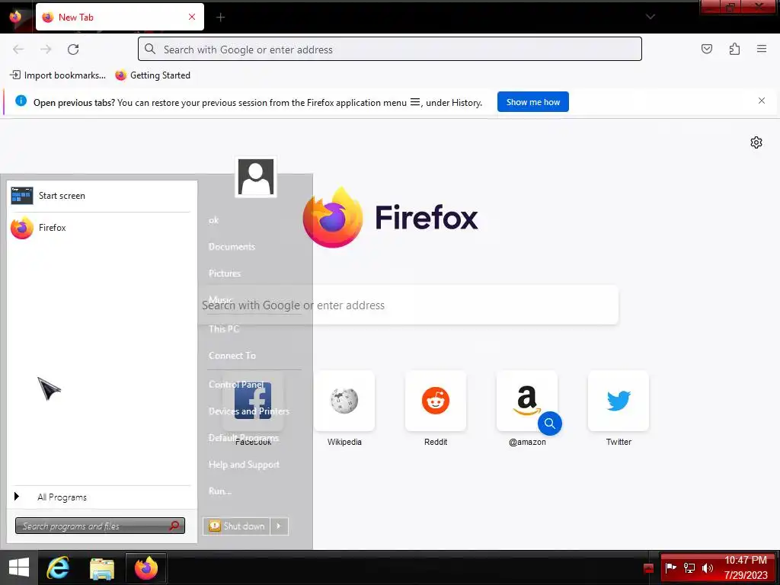Open the Firefox application hamburger menu

point(761,49)
